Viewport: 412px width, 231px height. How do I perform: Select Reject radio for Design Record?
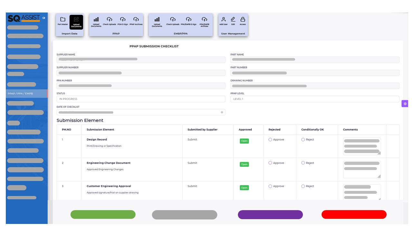coord(303,140)
